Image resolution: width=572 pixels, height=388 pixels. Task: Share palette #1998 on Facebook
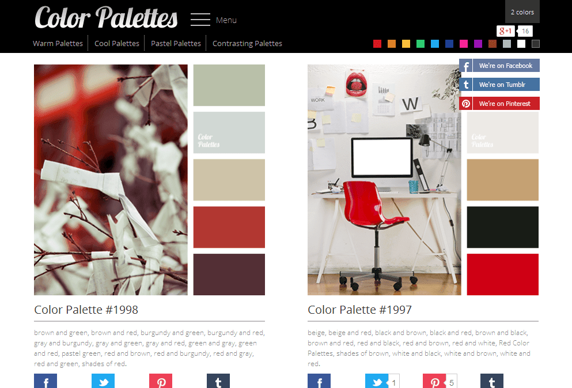point(46,381)
